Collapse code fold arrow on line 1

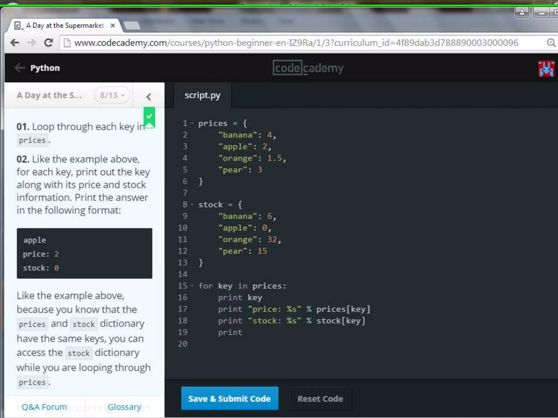tap(192, 124)
